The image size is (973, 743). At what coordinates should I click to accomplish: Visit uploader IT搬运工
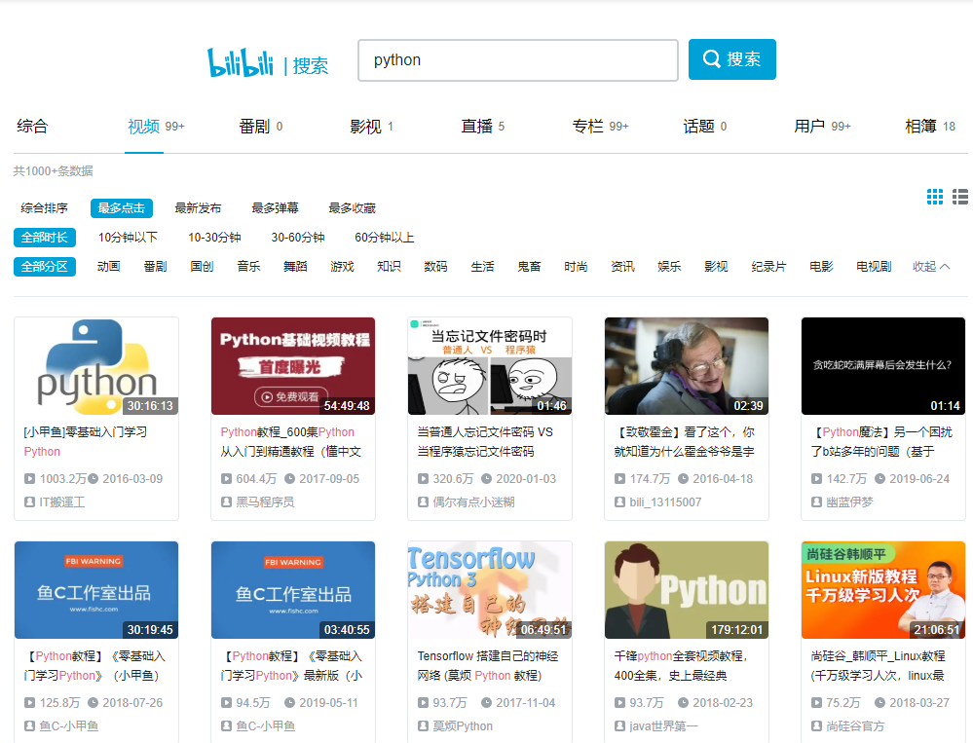62,502
